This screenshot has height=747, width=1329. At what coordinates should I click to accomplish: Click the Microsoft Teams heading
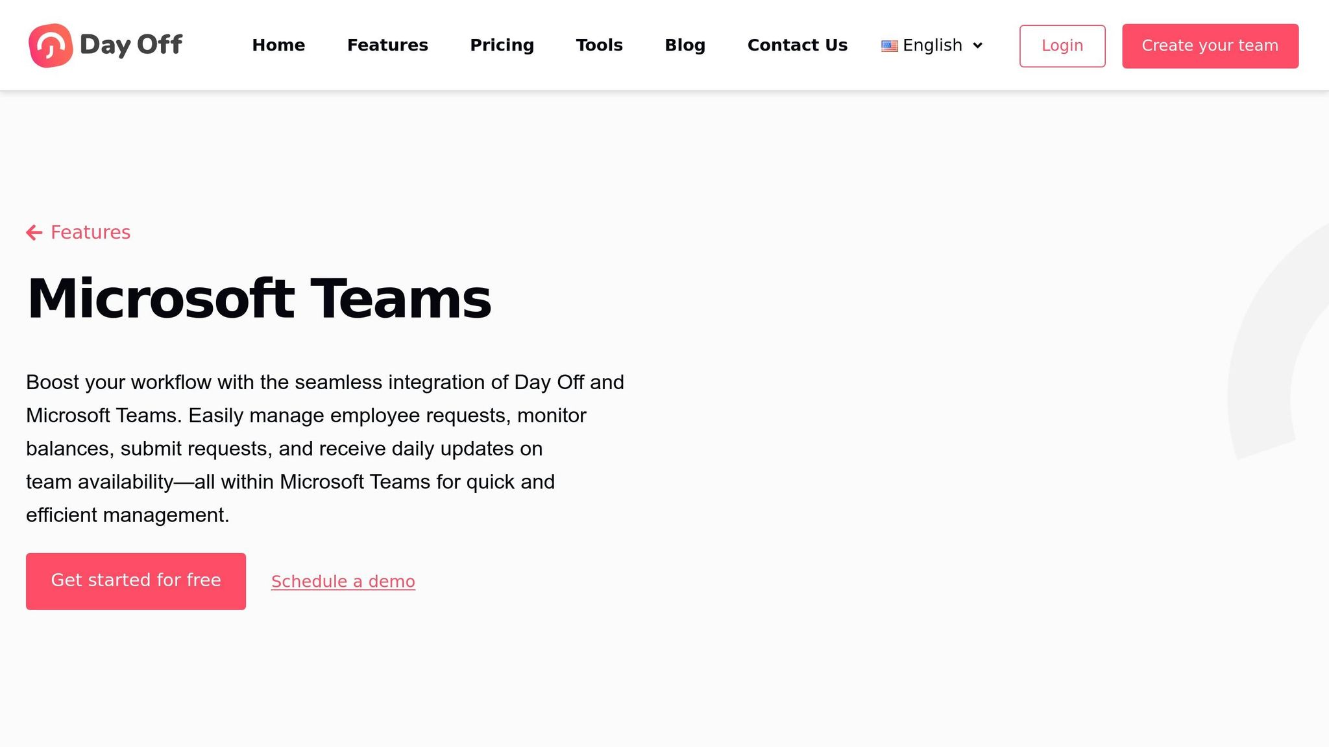(x=259, y=299)
